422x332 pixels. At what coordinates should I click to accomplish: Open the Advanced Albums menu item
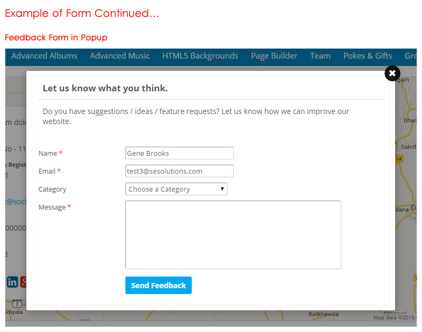pyautogui.click(x=44, y=56)
